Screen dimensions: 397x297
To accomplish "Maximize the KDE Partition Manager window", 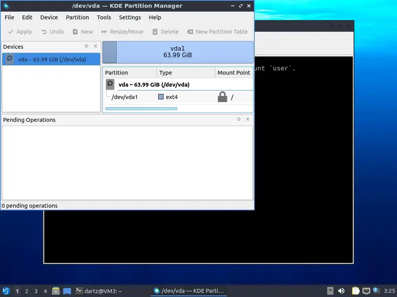I will coord(240,6).
